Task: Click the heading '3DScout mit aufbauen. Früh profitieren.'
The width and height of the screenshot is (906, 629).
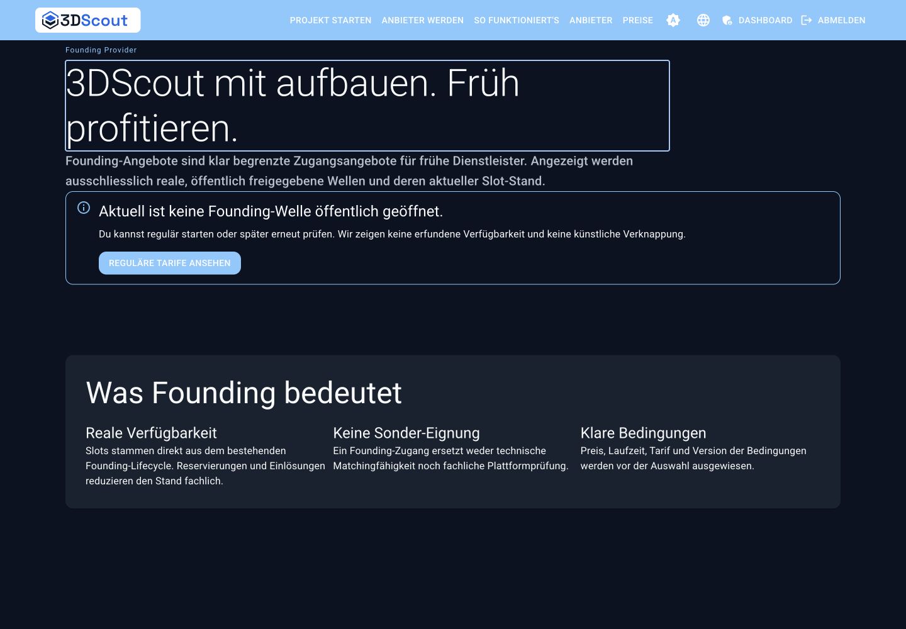Action: click(367, 106)
